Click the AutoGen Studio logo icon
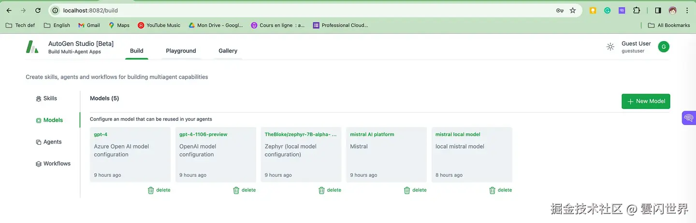Screen dimensions: 696x223 click(32, 47)
